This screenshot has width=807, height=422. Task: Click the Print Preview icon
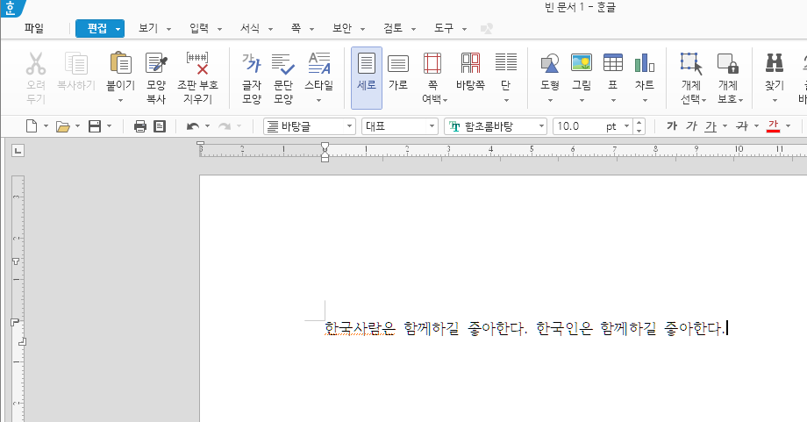point(160,126)
